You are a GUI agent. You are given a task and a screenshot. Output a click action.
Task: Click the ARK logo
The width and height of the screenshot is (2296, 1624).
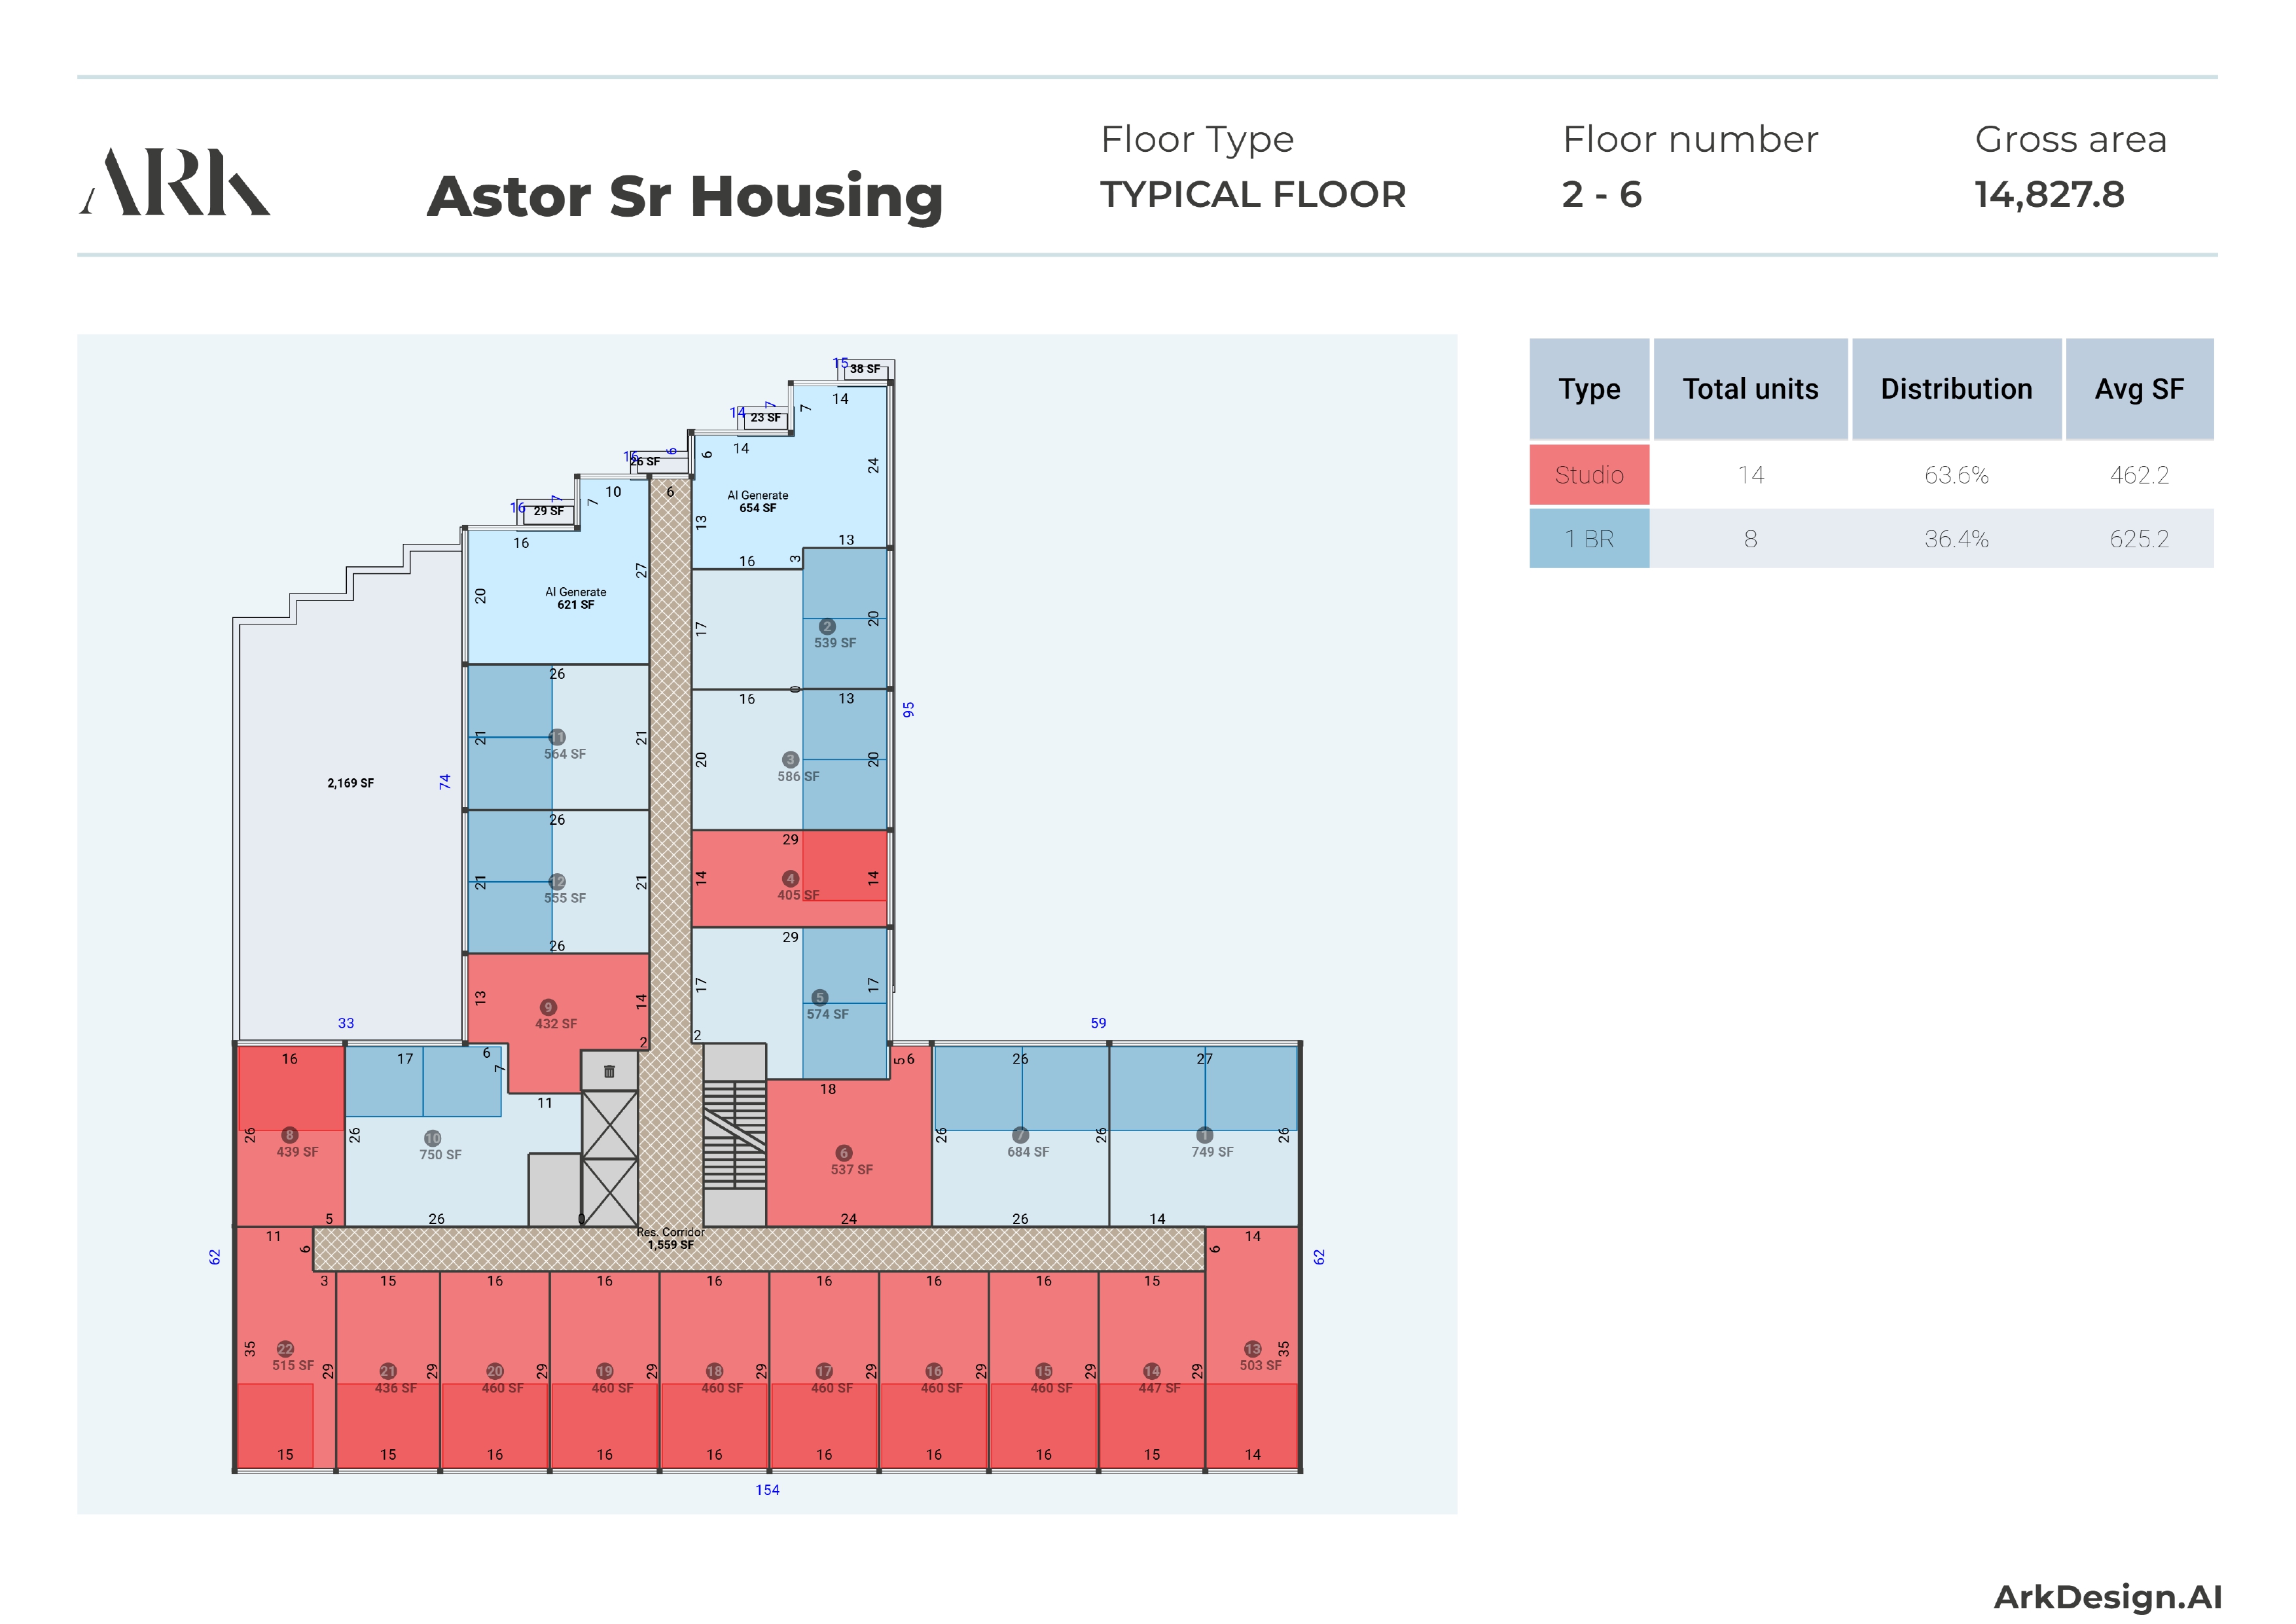[176, 183]
